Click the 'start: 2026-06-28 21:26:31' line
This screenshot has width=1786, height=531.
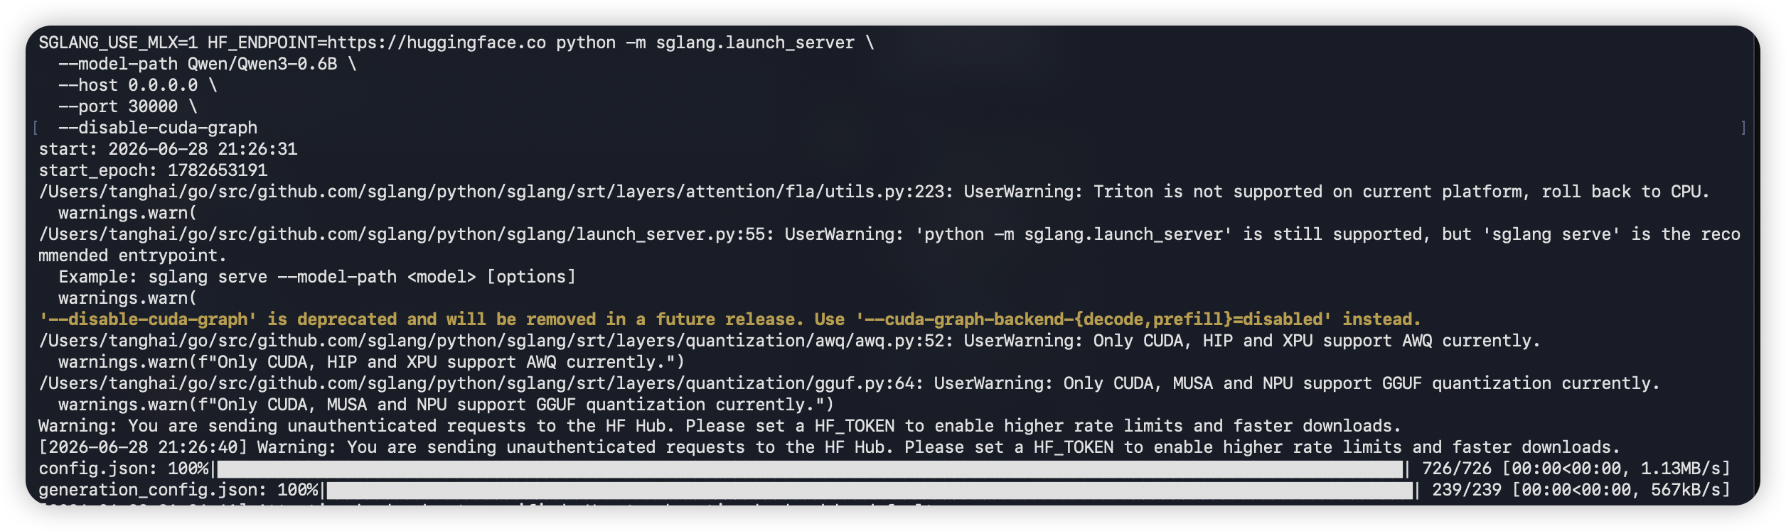[x=168, y=149]
